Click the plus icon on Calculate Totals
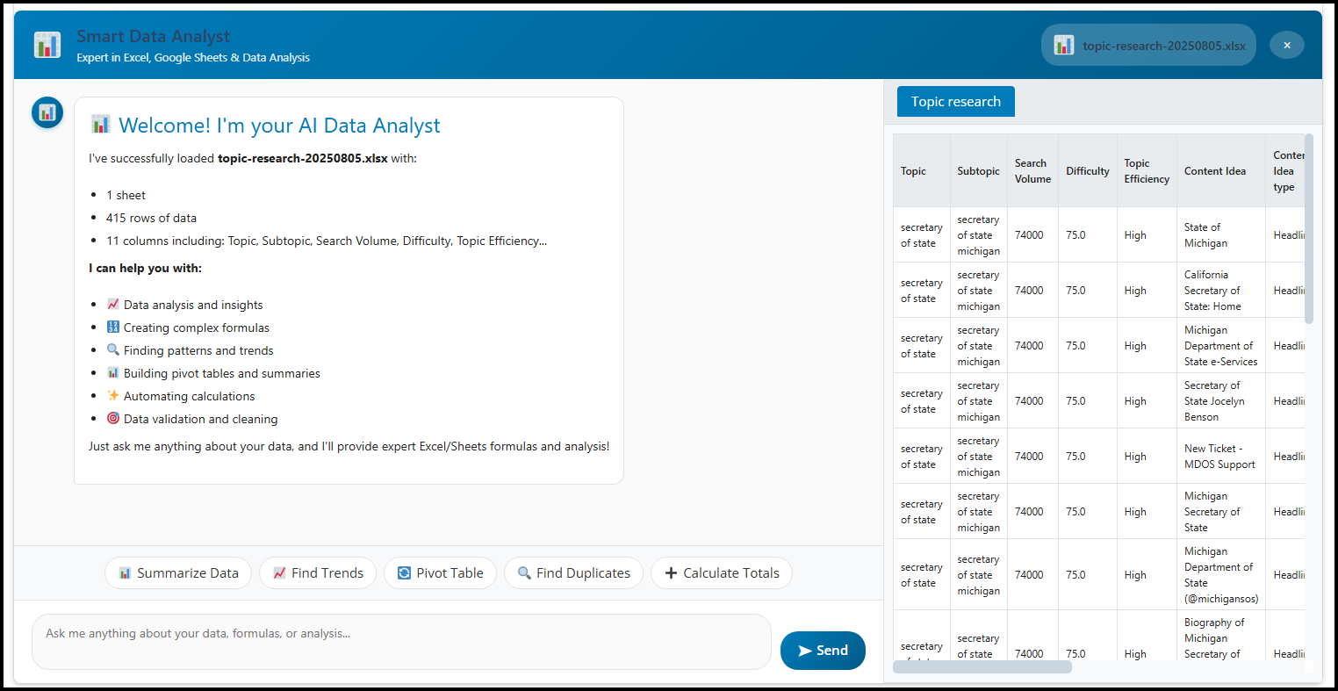 click(668, 572)
